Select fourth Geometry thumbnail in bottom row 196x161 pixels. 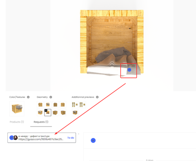(x=63, y=112)
